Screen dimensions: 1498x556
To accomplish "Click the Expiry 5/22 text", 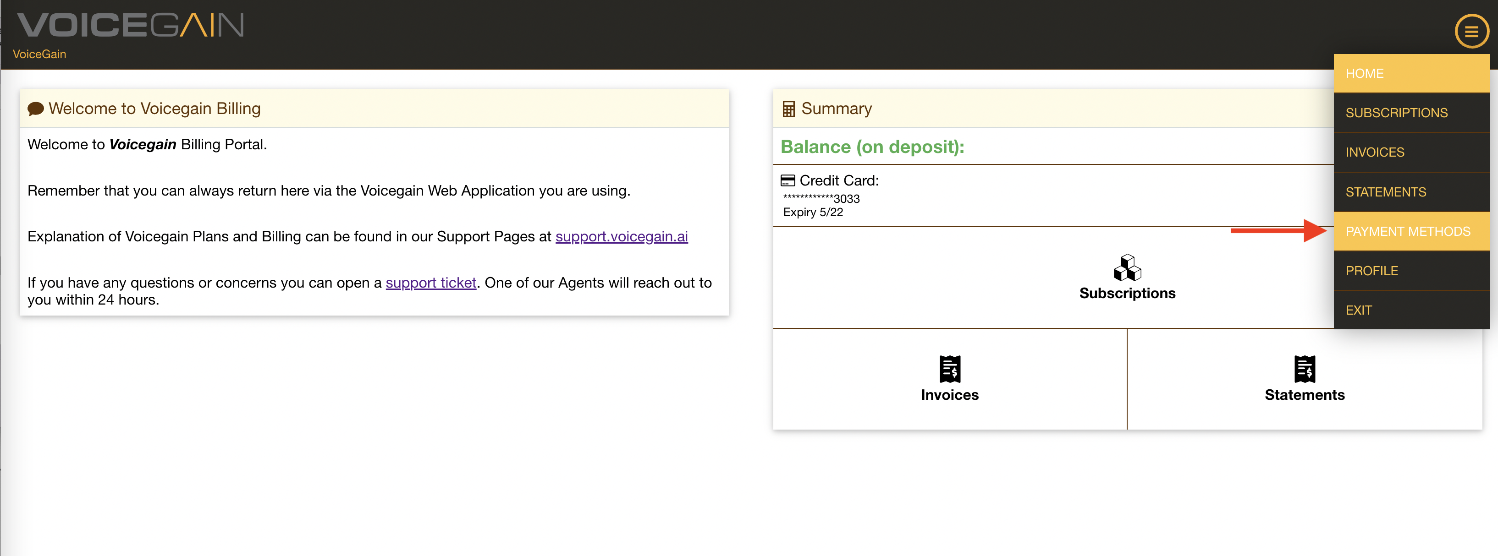I will (x=812, y=212).
